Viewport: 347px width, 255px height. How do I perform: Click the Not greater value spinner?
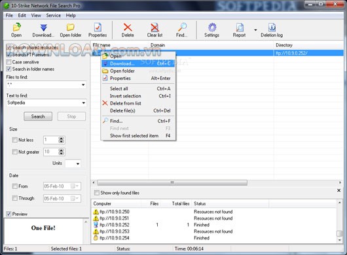click(62, 152)
